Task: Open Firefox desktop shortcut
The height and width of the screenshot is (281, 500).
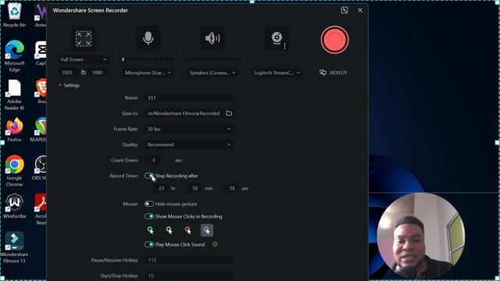Action: pyautogui.click(x=14, y=130)
